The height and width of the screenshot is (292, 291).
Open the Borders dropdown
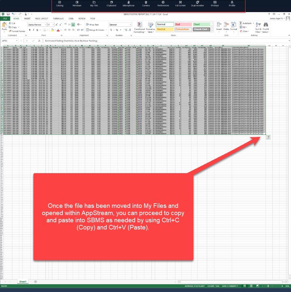pyautogui.click(x=48, y=30)
